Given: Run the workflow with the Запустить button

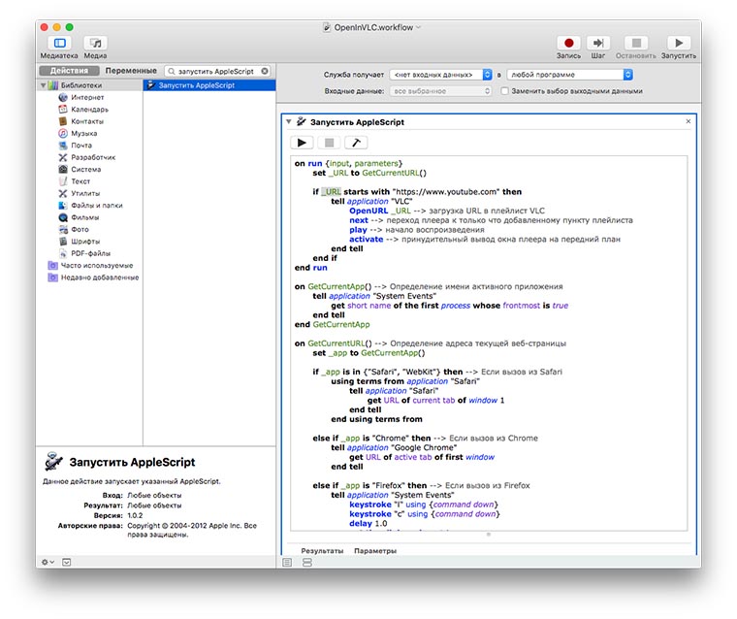Looking at the screenshot, I should (678, 43).
